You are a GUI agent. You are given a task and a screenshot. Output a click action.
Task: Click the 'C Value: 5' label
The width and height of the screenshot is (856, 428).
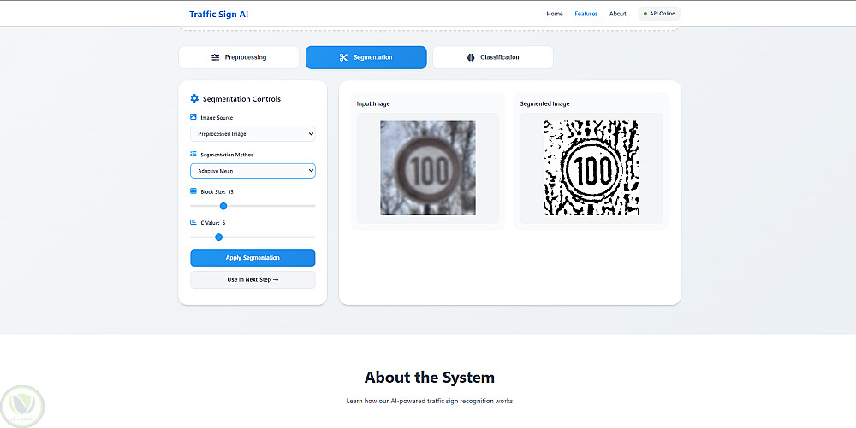213,223
